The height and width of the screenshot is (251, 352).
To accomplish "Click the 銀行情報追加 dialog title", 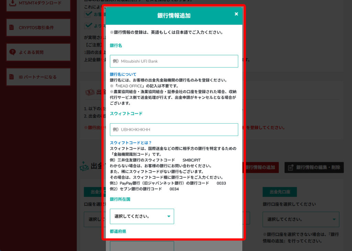I will (x=174, y=15).
